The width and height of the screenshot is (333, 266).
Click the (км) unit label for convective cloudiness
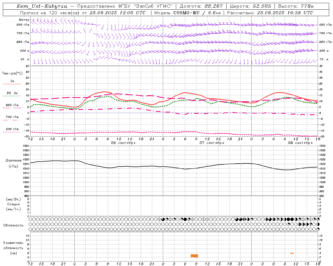click(x=13, y=253)
